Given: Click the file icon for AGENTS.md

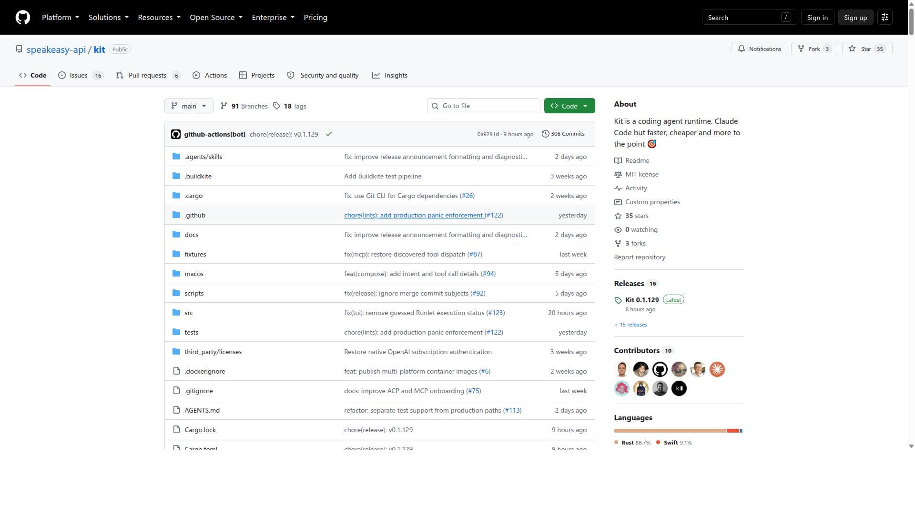Looking at the screenshot, I should tap(176, 410).
